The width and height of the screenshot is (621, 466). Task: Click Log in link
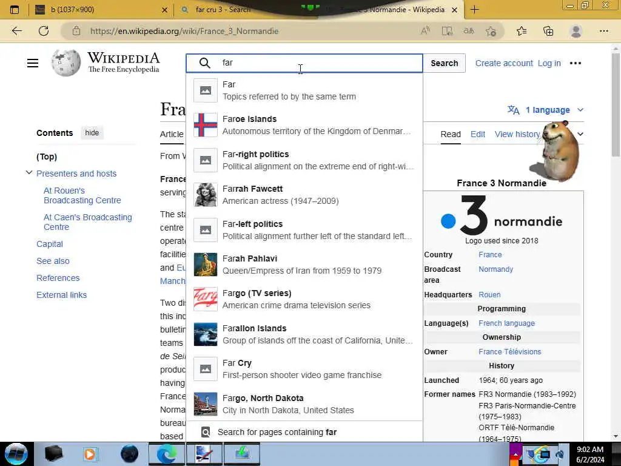click(x=549, y=63)
